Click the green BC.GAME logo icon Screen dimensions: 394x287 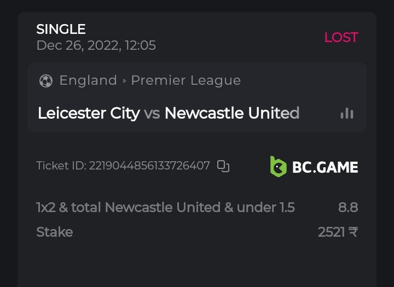[278, 166]
